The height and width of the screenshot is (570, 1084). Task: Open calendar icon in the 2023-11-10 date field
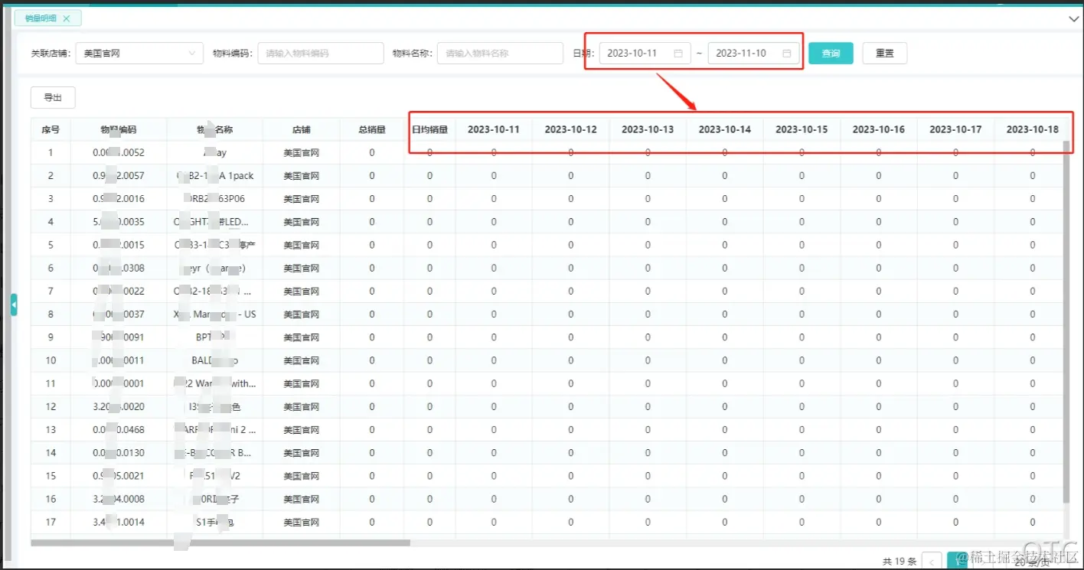(787, 54)
